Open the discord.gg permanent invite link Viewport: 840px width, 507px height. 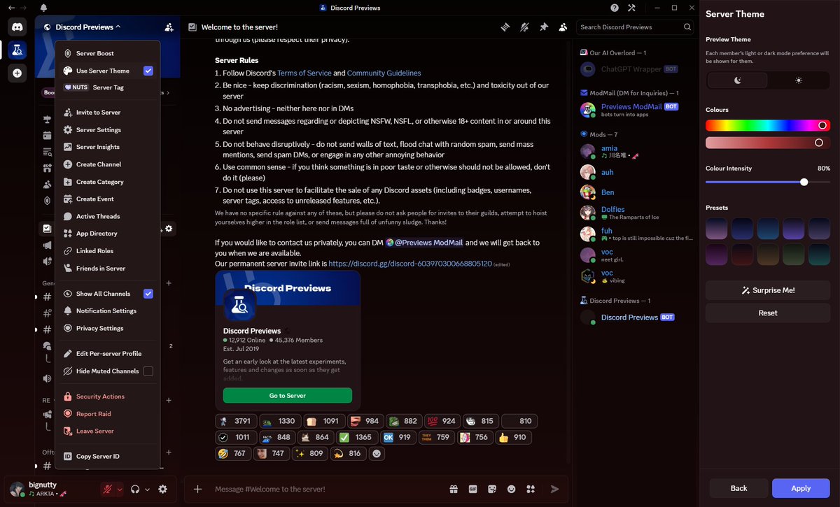[x=410, y=264]
